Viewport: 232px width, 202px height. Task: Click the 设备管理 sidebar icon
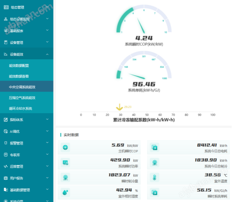(6, 42)
